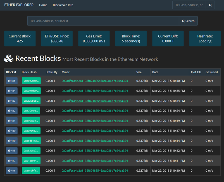Image resolution: width=224 pixels, height=182 pixels.
Task: Click the ETHER EXPLORER brand title
Action: pyautogui.click(x=19, y=5)
